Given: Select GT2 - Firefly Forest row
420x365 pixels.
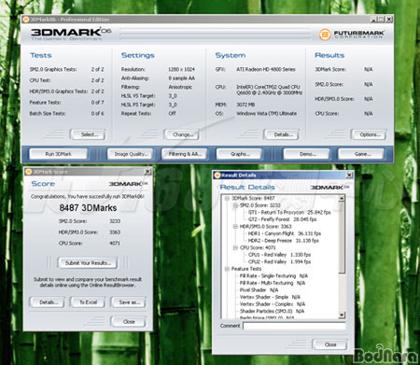Looking at the screenshot, I should pyautogui.click(x=282, y=219).
